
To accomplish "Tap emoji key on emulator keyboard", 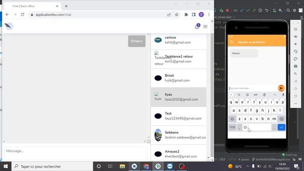I will click(245, 127).
